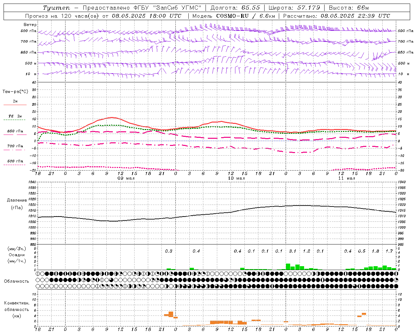Click the 'Давление' pressure panel label

click(x=17, y=200)
